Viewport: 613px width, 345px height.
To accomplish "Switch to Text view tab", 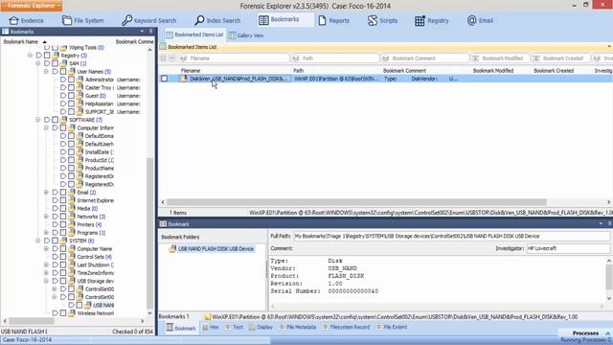I will [x=234, y=327].
